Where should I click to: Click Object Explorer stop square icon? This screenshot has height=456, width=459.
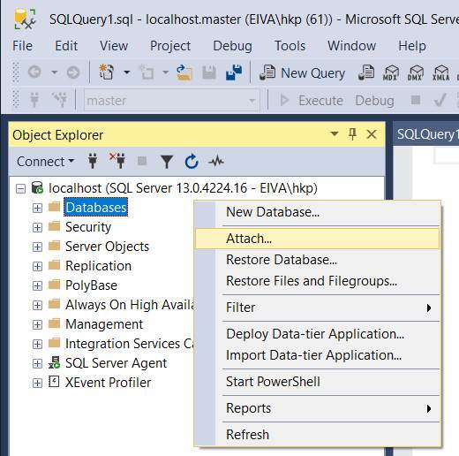142,161
